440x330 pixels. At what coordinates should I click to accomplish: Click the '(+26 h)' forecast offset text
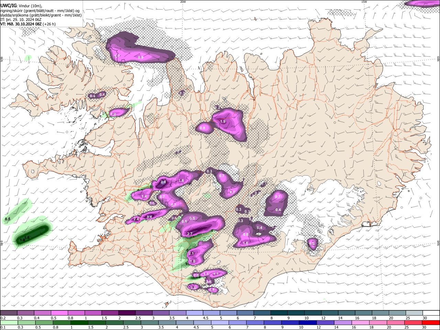tap(49, 24)
